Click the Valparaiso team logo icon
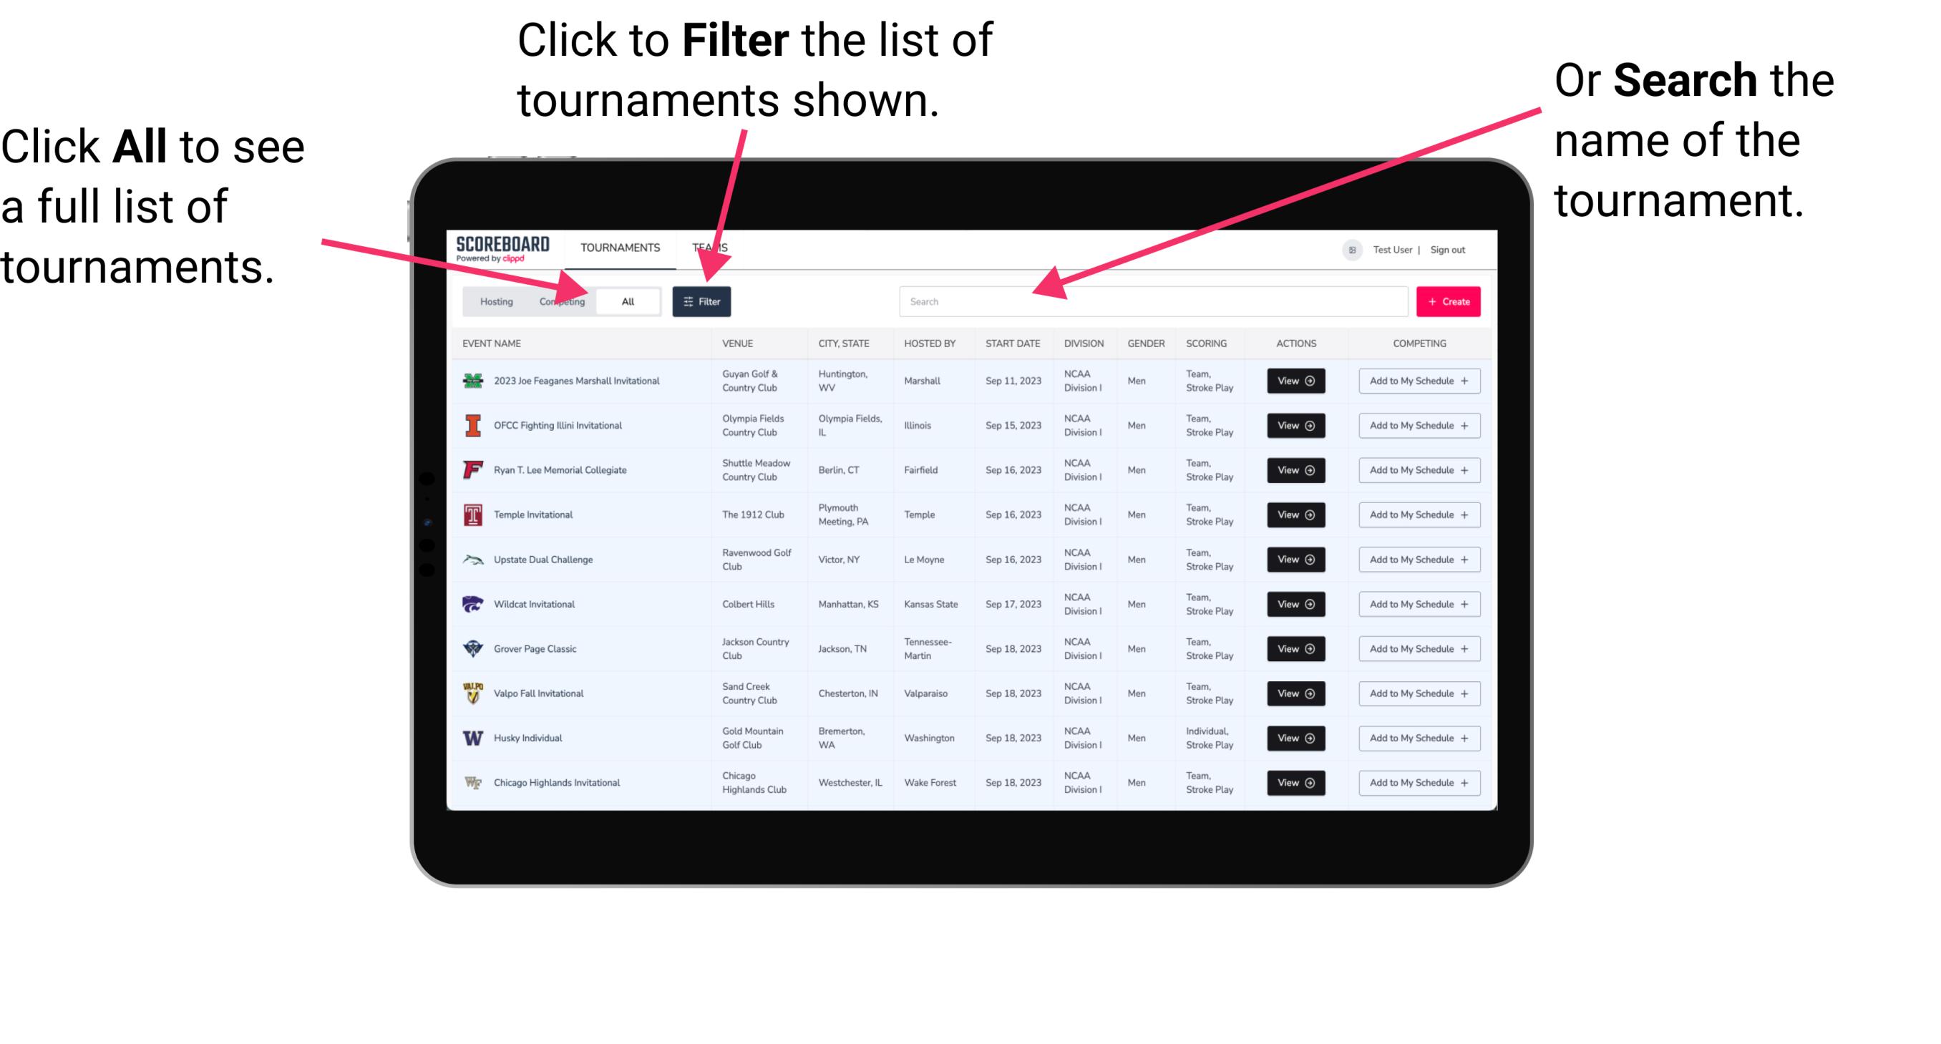This screenshot has width=1941, height=1044. click(473, 693)
